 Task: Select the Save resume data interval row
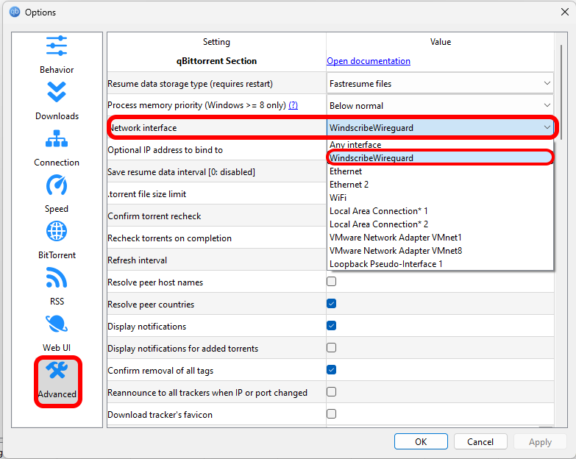[217, 172]
